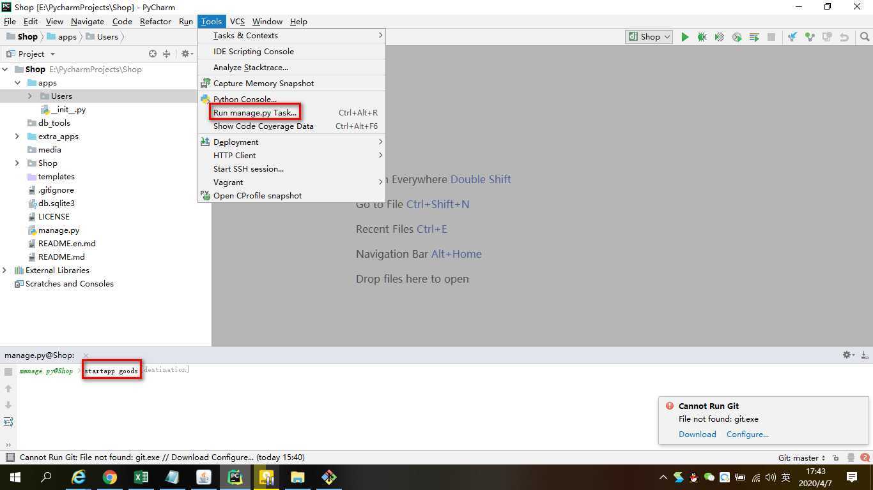Viewport: 873px width, 490px height.
Task: Choose Analyze Stacktrace... menu entry
Action: (x=291, y=68)
